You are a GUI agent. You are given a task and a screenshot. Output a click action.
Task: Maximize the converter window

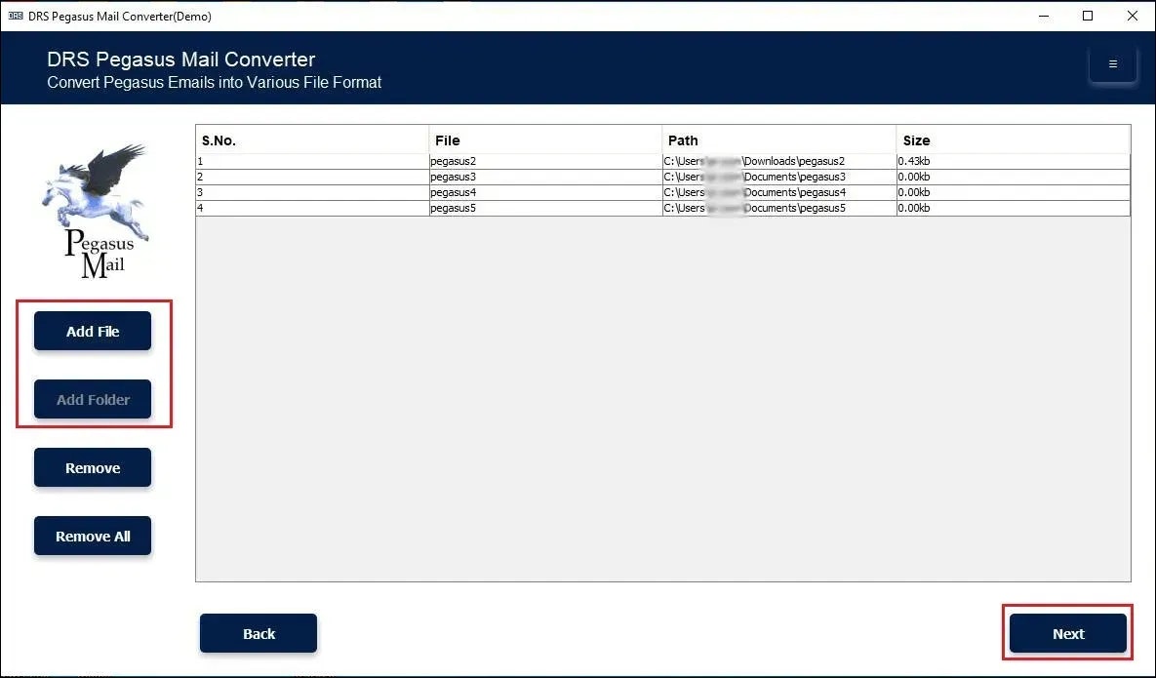pyautogui.click(x=1088, y=17)
